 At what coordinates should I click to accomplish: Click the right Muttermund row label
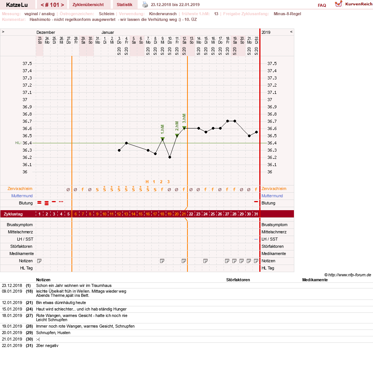tap(272, 196)
